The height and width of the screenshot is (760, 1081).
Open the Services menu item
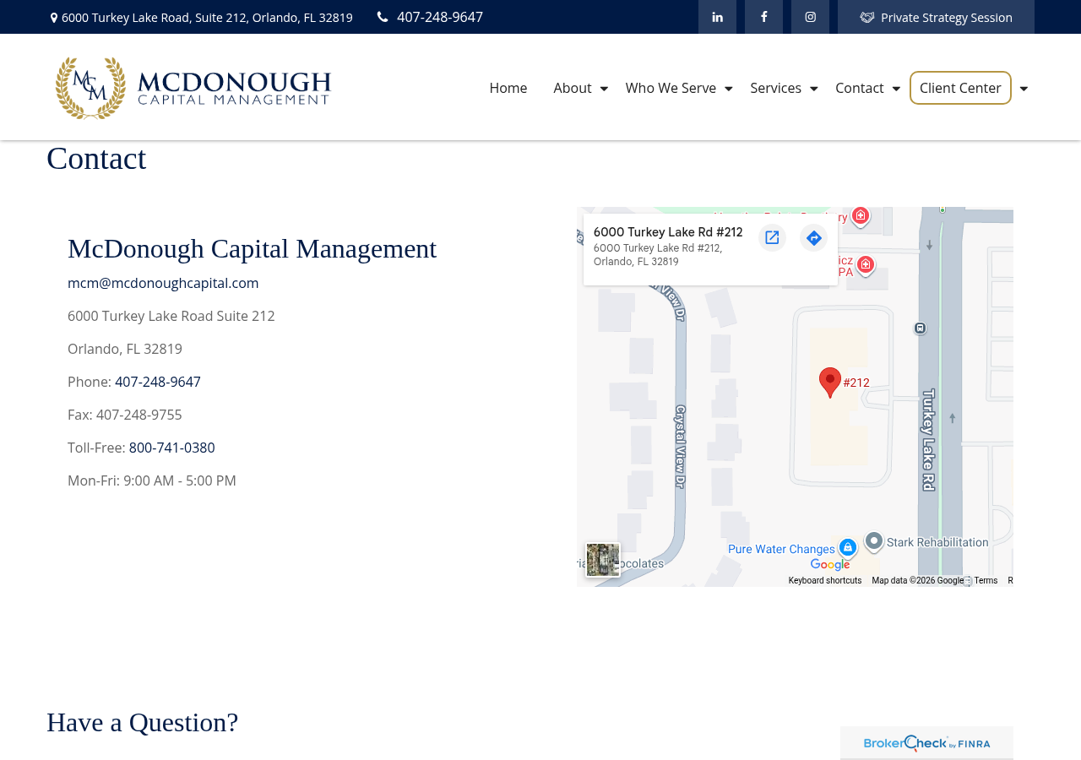(776, 88)
